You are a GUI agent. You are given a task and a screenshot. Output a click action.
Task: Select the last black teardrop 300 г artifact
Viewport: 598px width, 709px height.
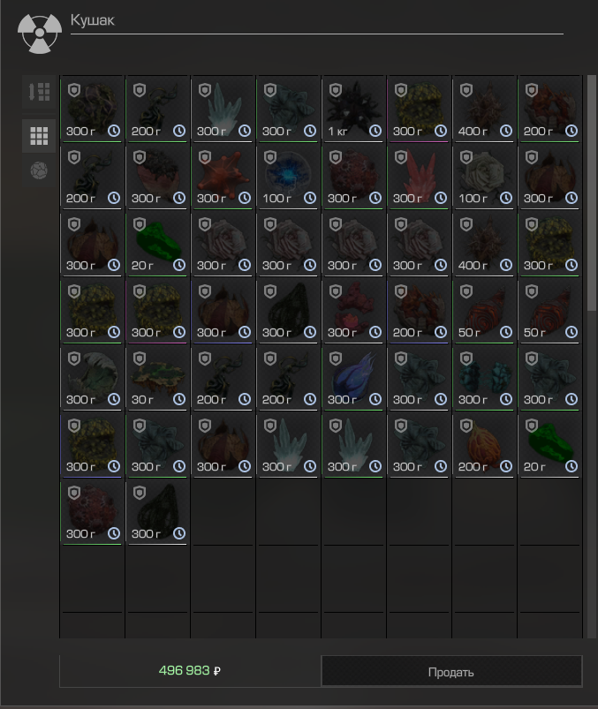pos(157,512)
